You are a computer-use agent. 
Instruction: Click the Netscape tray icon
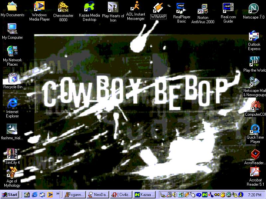229,195
